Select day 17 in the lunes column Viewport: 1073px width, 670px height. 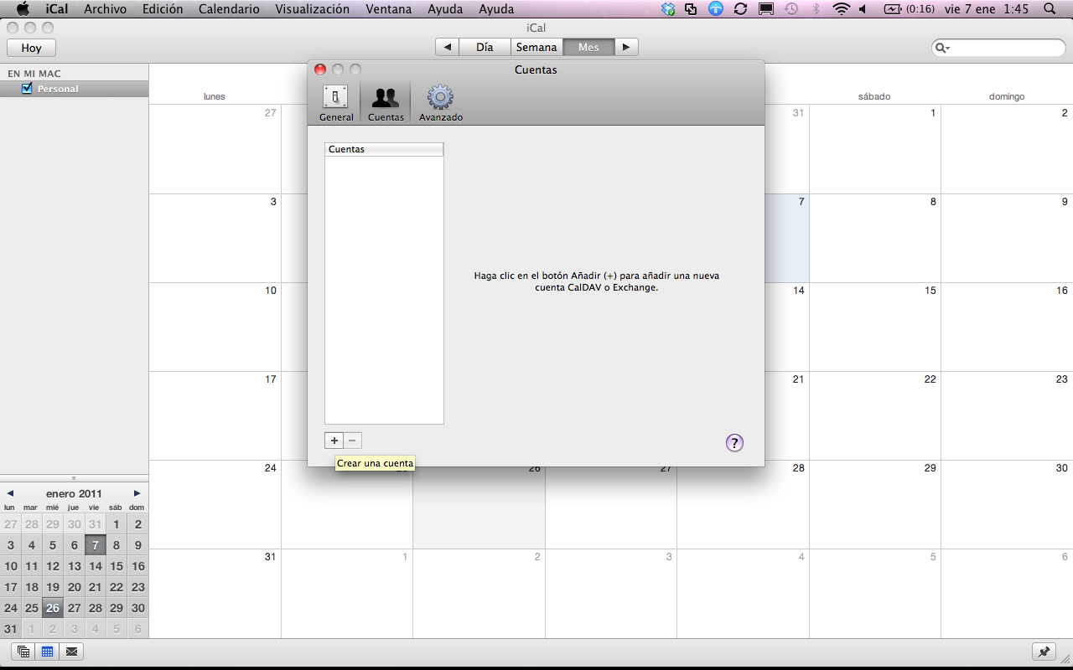215,415
